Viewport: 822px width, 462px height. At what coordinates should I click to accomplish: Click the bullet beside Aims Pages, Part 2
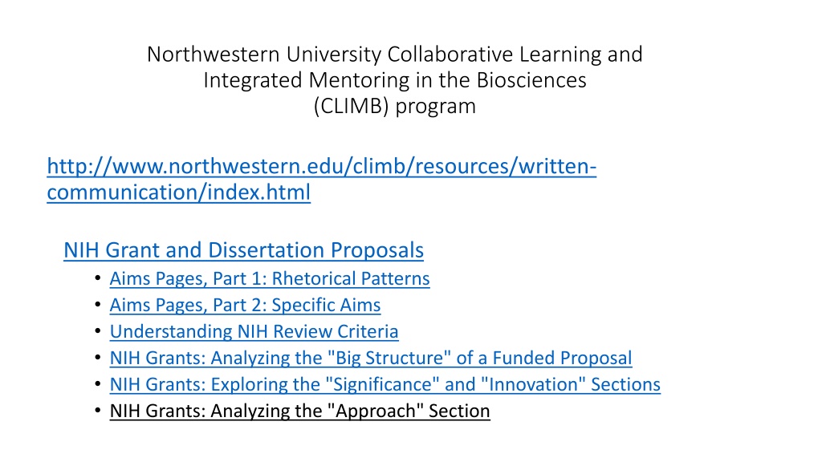97,304
